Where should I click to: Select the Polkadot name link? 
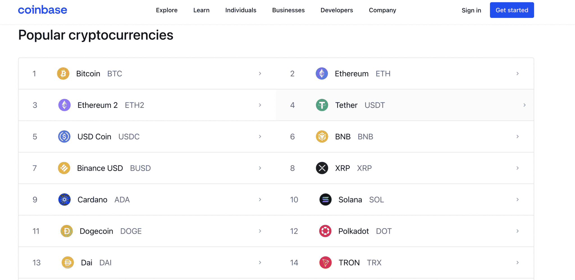pyautogui.click(x=353, y=231)
